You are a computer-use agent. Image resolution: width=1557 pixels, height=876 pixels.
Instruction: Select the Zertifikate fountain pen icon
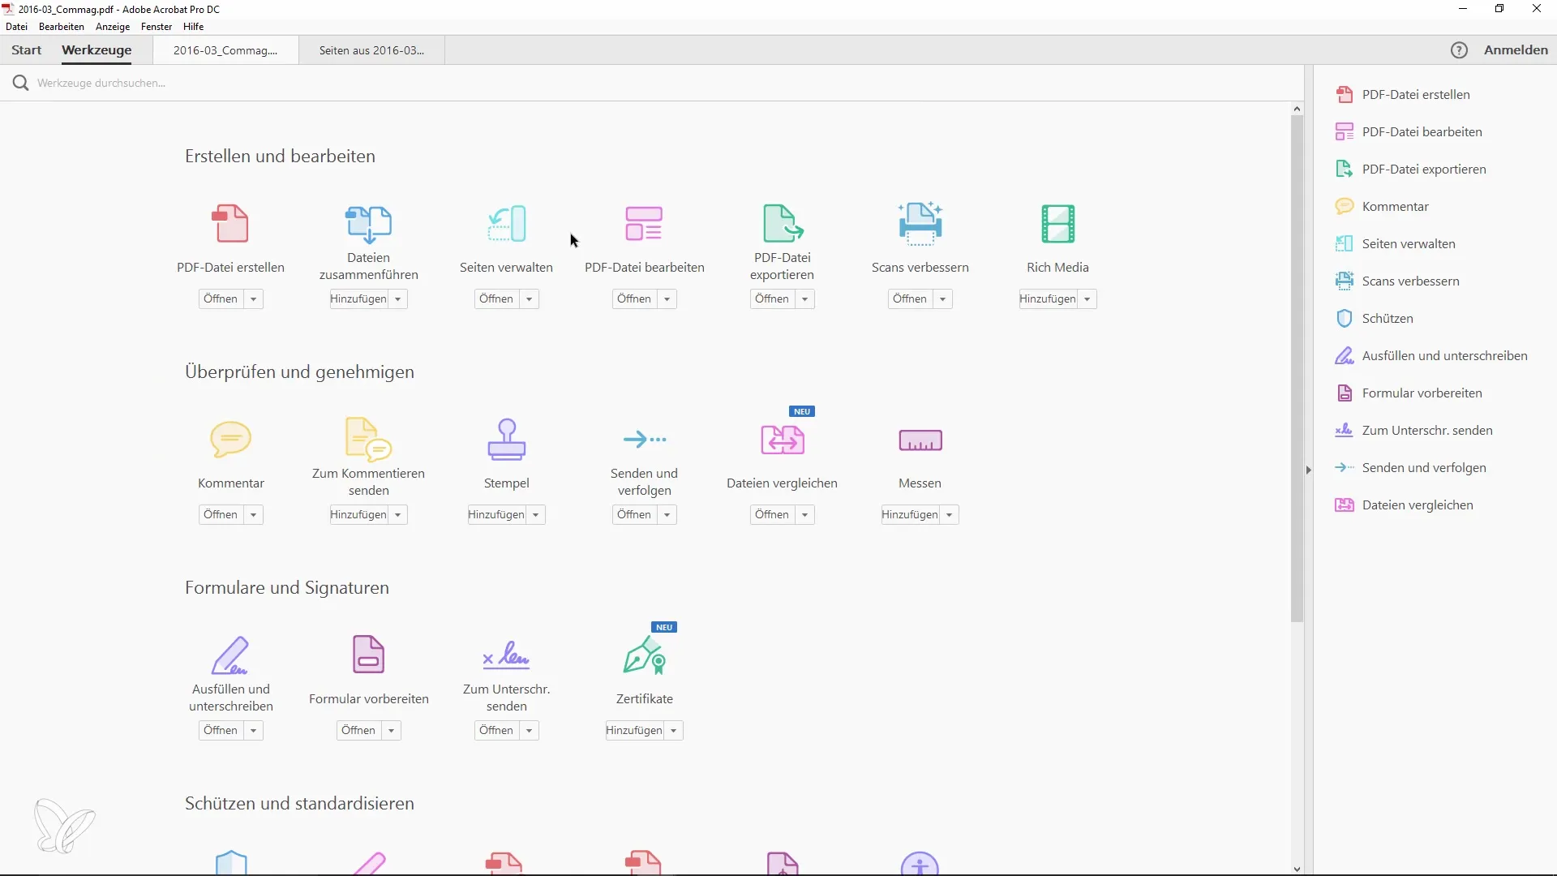645,655
